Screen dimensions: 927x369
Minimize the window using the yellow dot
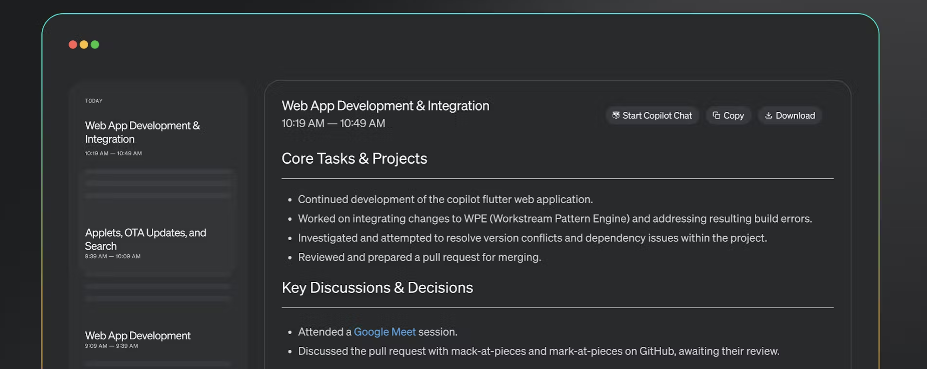(84, 45)
